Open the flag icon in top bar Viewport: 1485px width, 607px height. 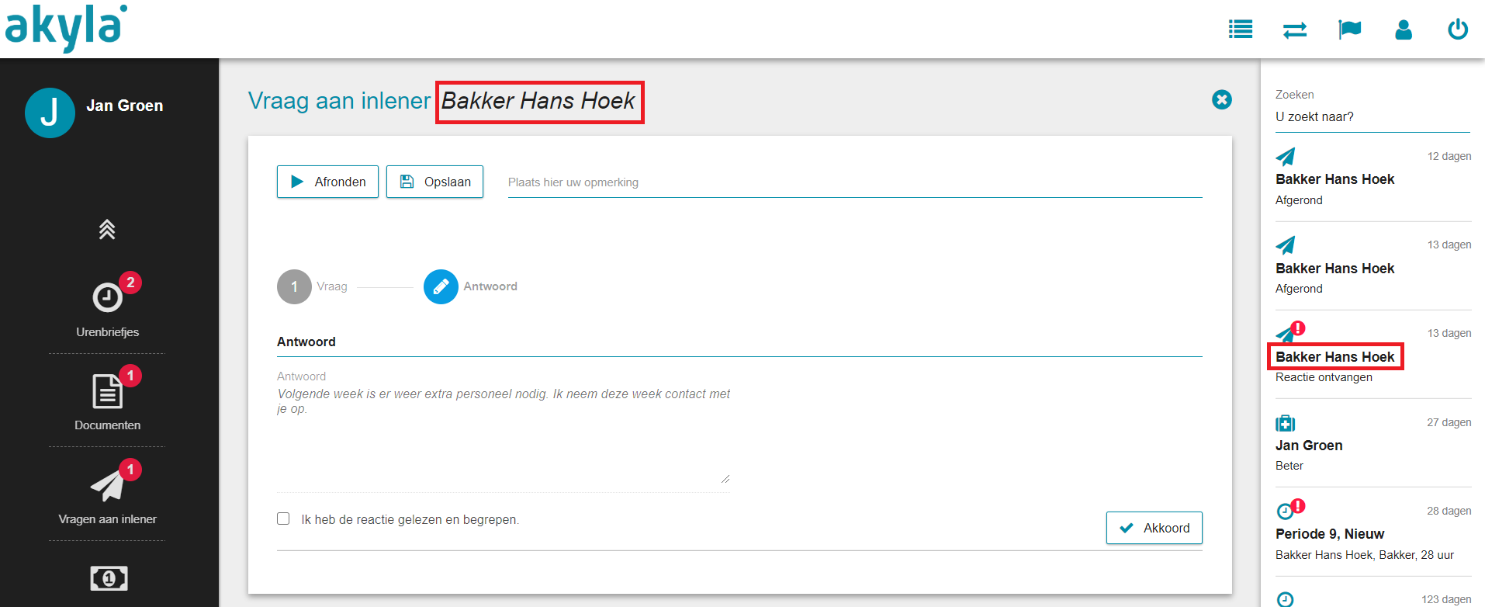(x=1350, y=29)
